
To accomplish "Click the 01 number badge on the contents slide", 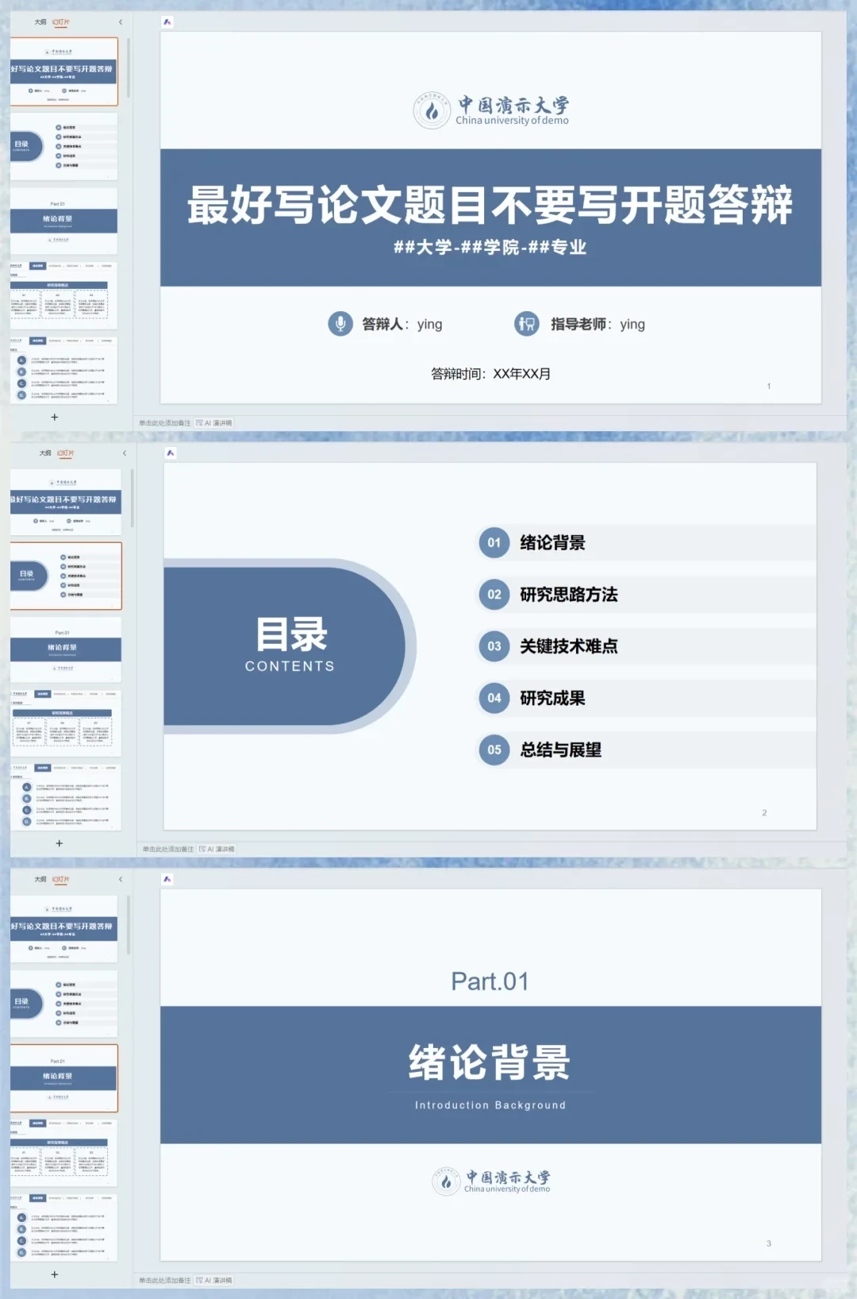I will [x=494, y=543].
